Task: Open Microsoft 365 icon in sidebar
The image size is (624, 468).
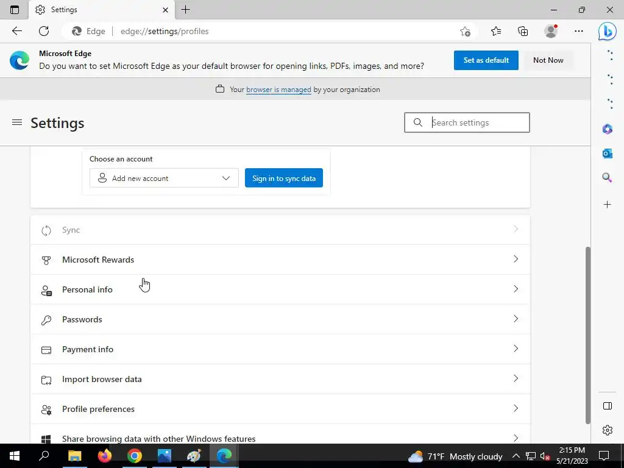Action: [608, 129]
